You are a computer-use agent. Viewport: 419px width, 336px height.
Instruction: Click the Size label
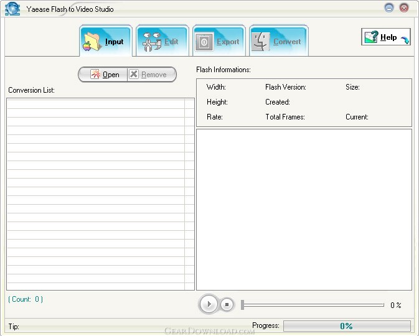tap(352, 87)
